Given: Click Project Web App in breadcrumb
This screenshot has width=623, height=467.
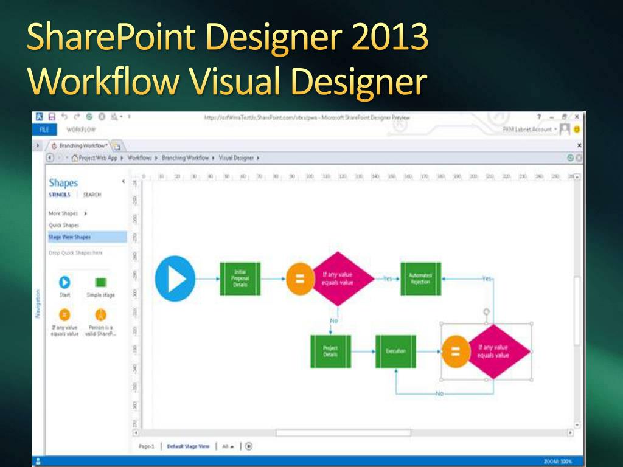Looking at the screenshot, I should pos(98,157).
